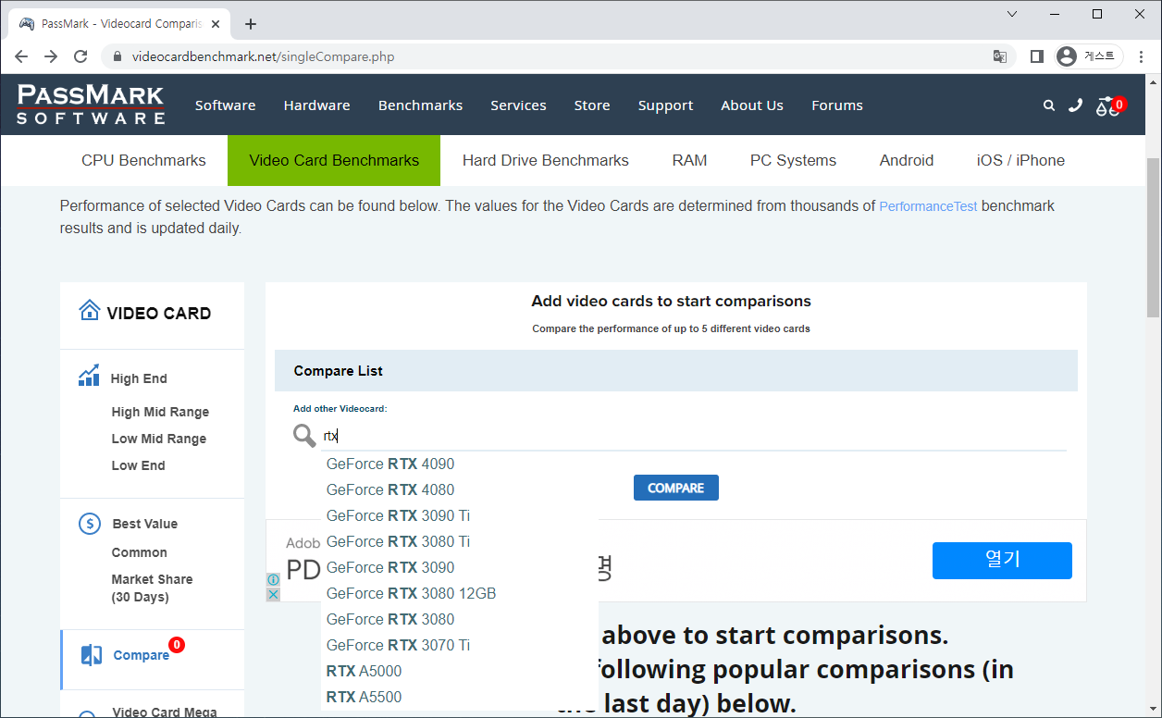1162x718 pixels.
Task: Open the Services menu
Action: pyautogui.click(x=518, y=105)
